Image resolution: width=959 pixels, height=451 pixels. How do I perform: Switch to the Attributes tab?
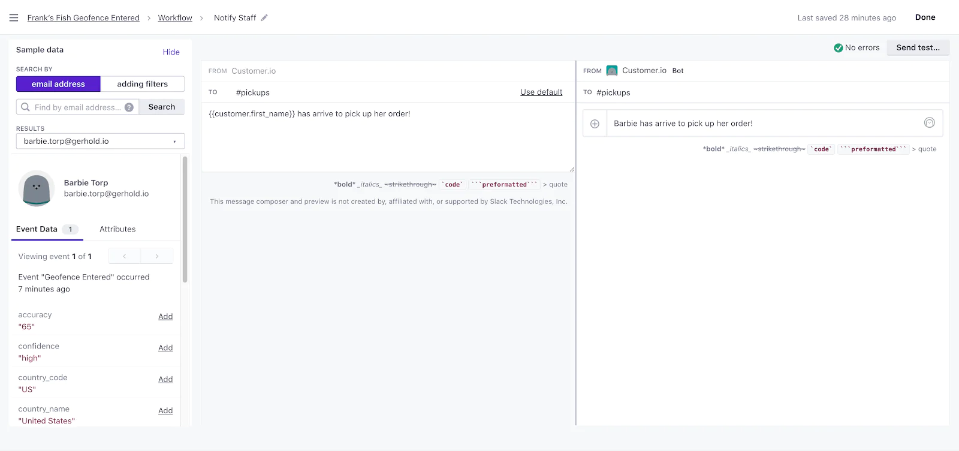pos(117,229)
